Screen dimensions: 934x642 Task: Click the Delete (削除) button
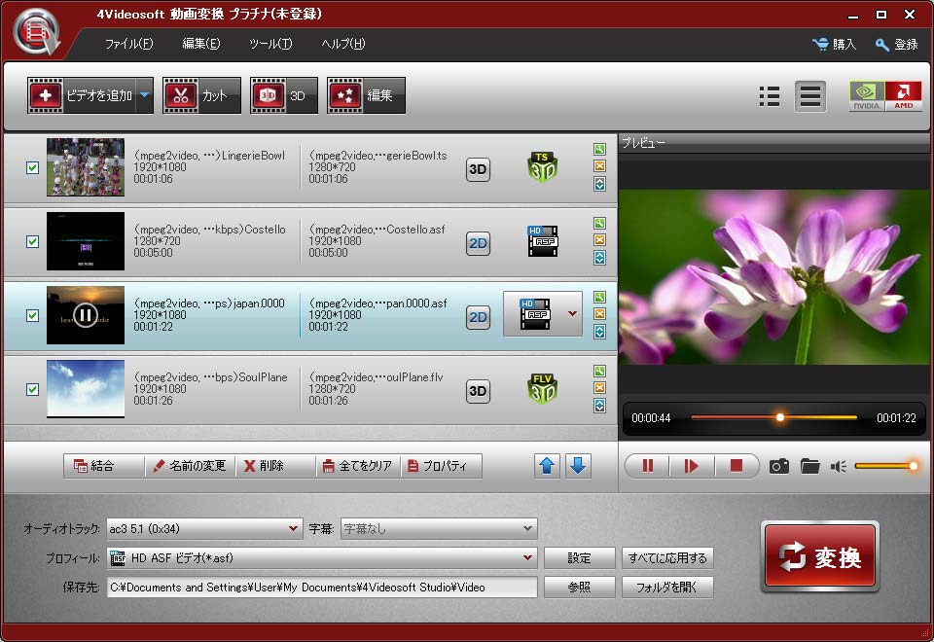click(x=274, y=466)
